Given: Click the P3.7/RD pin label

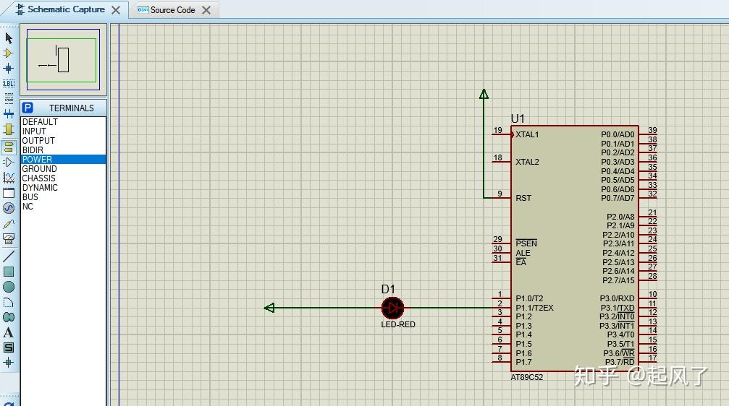Looking at the screenshot, I should click(x=619, y=362).
